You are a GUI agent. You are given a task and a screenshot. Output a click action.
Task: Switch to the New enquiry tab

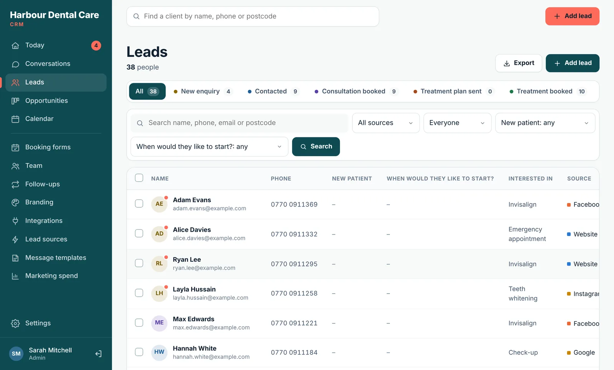click(203, 91)
